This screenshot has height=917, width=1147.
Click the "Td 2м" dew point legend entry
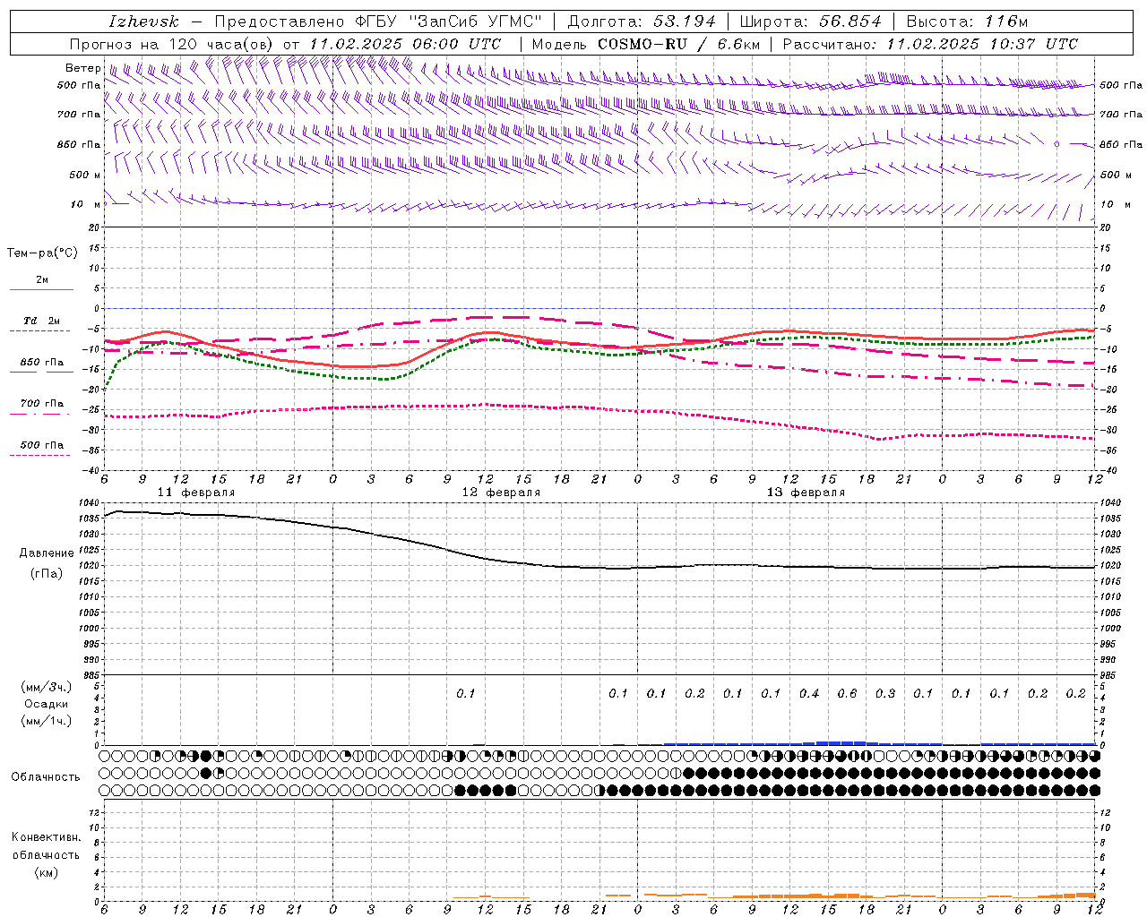click(41, 321)
